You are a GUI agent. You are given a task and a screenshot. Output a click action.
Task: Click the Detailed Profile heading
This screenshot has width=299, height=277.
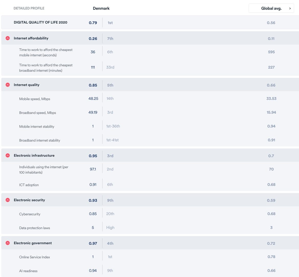(x=29, y=8)
